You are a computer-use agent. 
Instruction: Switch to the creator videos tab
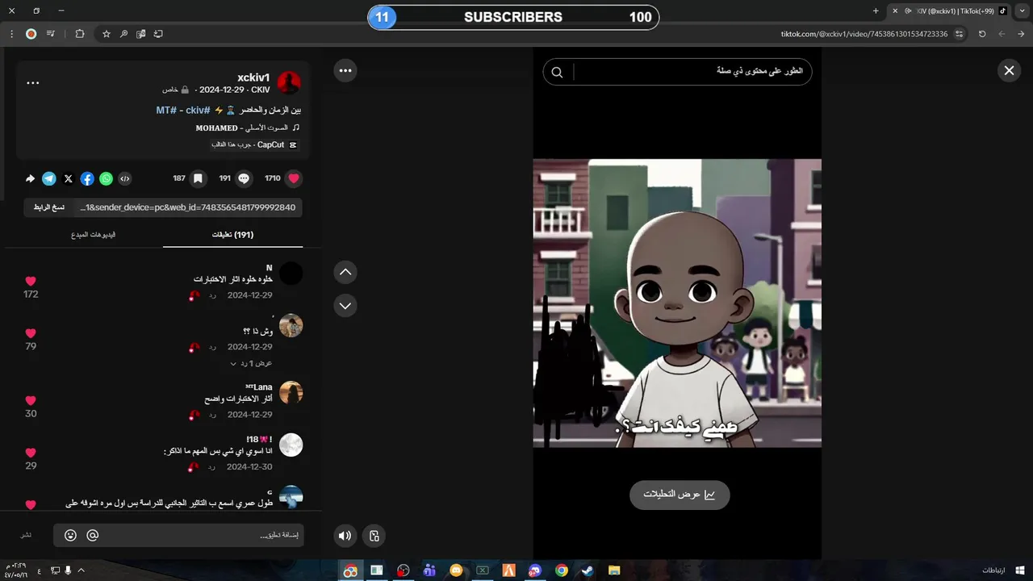(x=93, y=234)
